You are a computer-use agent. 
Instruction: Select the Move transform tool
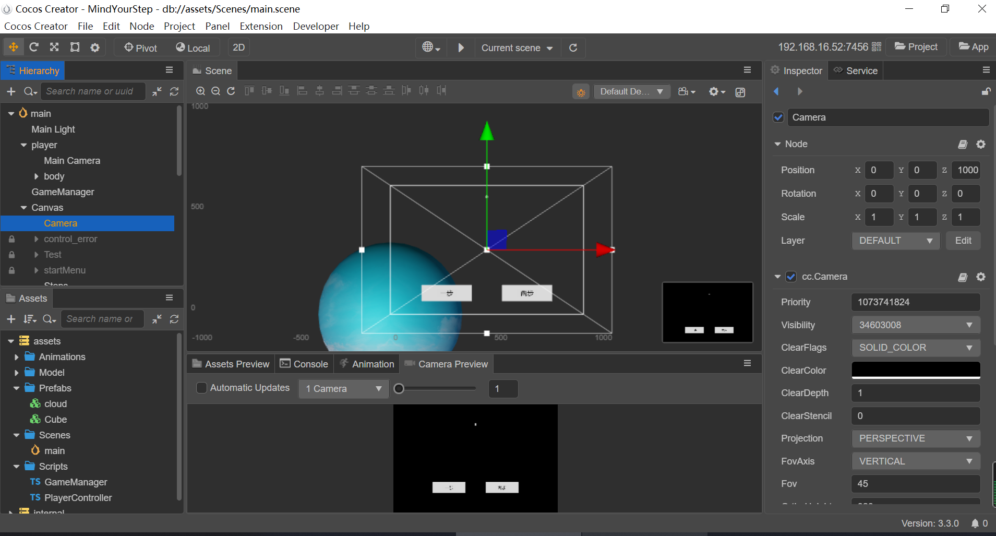pyautogui.click(x=14, y=47)
